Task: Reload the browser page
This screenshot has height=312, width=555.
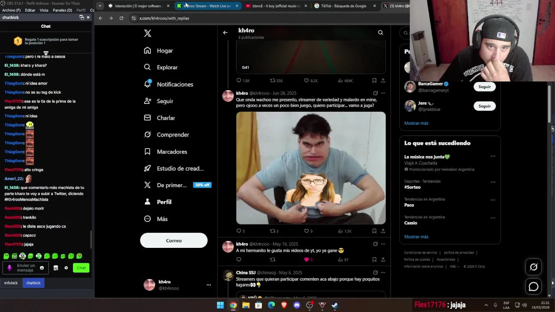Action: click(121, 18)
